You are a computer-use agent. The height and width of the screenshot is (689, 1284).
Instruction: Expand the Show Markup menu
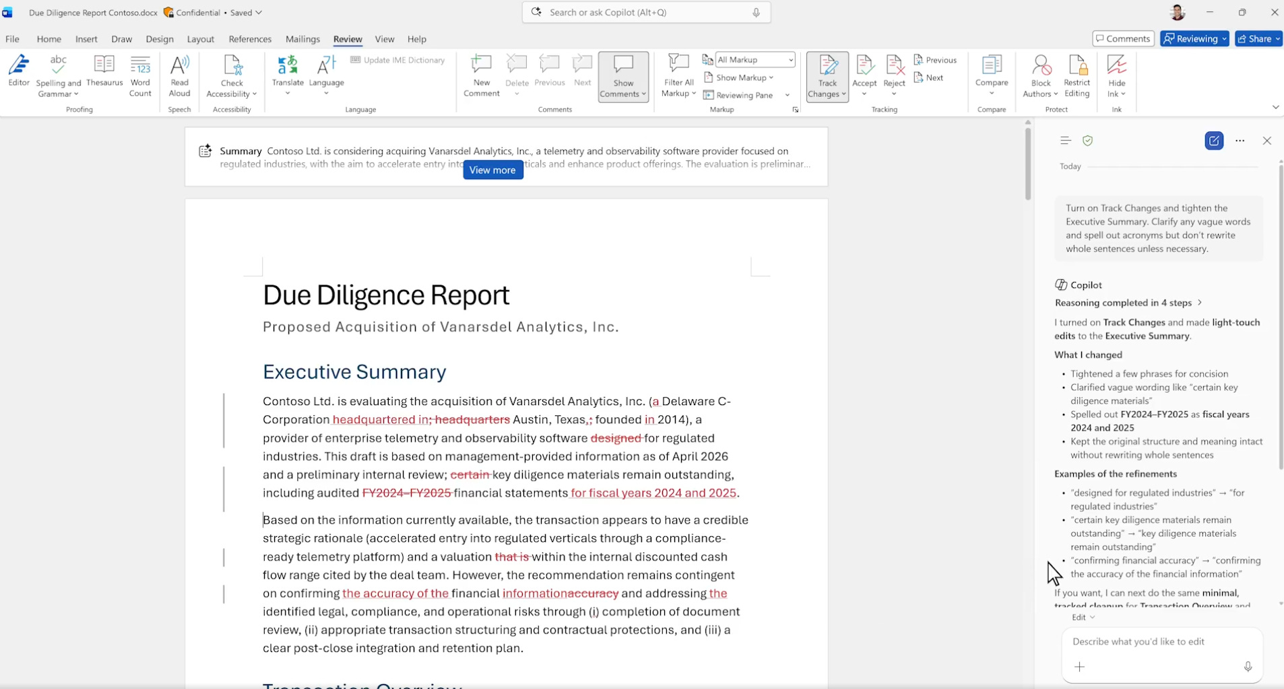[740, 78]
